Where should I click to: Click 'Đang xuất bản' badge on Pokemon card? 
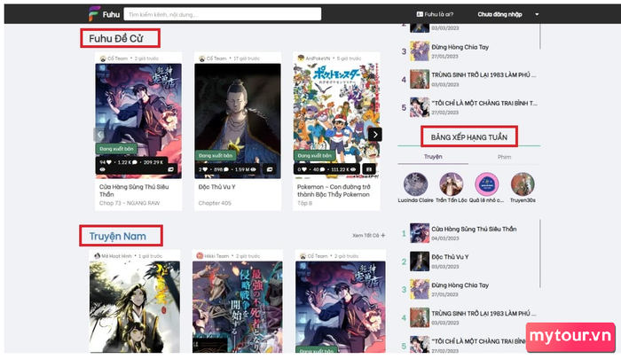(x=315, y=155)
